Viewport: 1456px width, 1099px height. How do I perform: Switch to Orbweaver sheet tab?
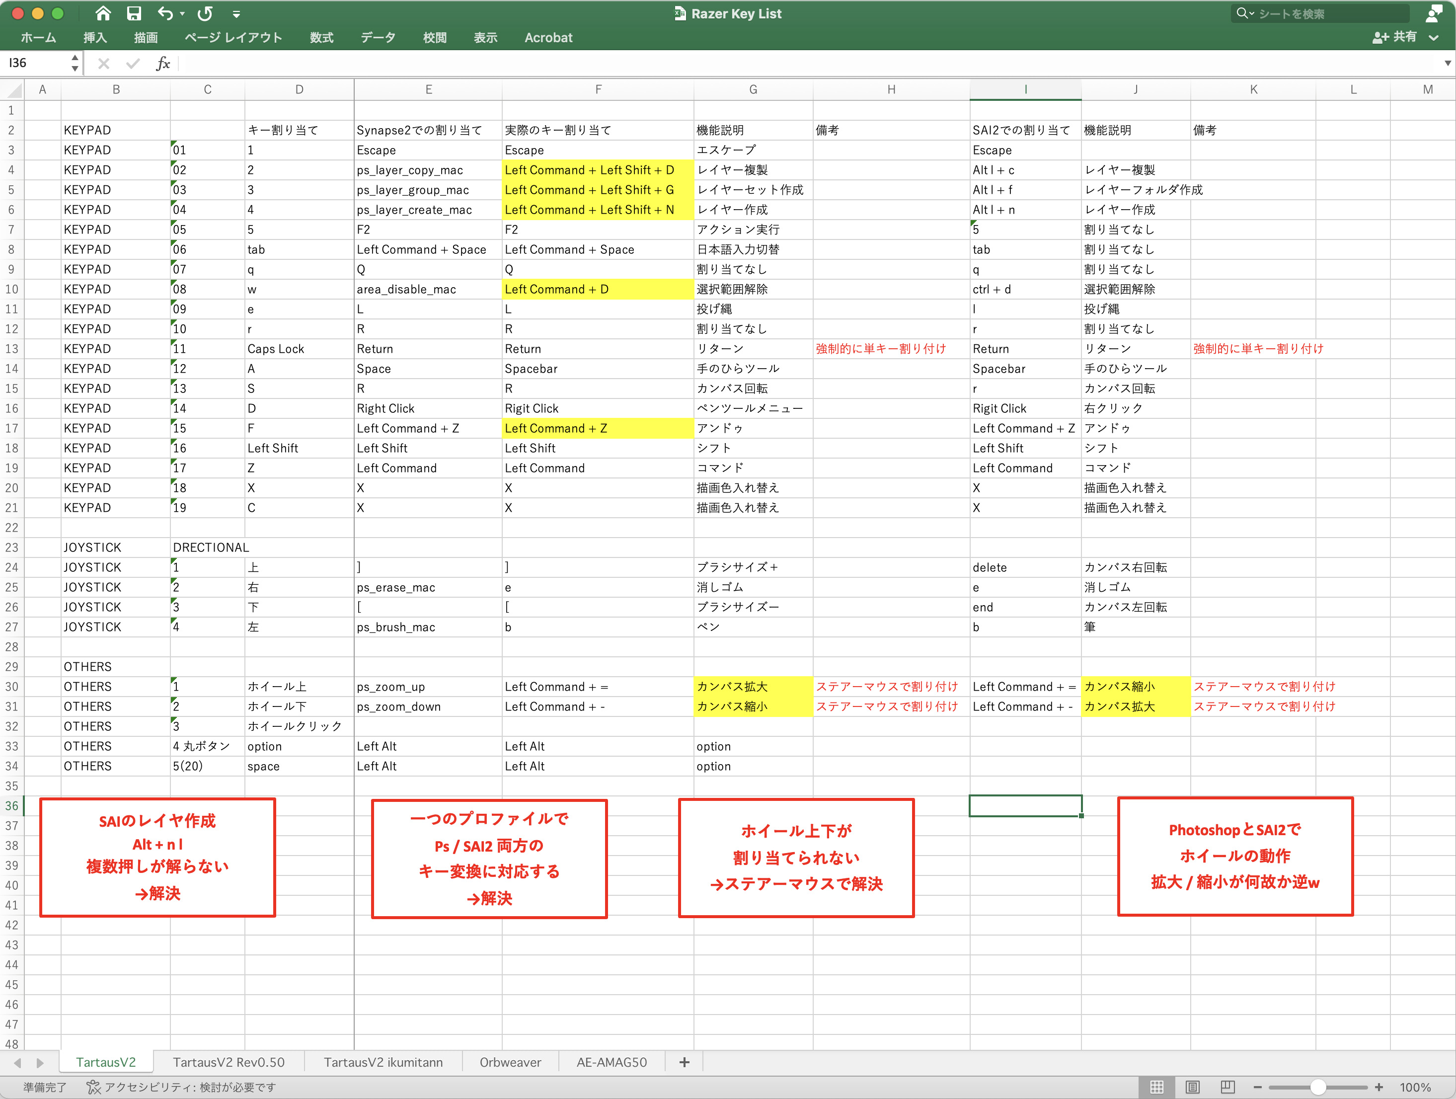(510, 1062)
